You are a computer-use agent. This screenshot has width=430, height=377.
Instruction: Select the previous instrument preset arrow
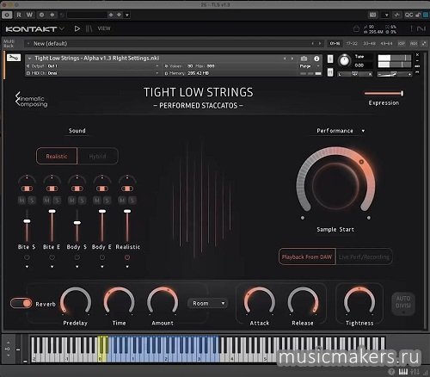coord(285,59)
